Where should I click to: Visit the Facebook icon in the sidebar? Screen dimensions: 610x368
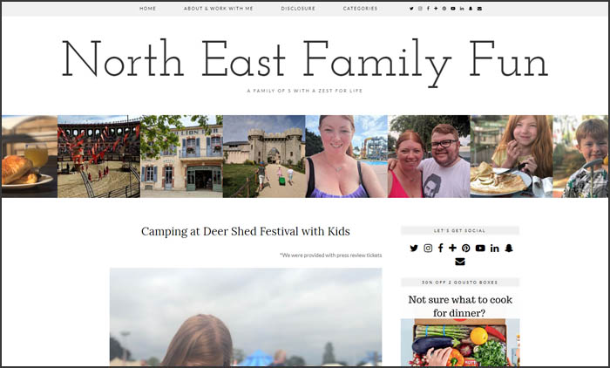point(440,248)
